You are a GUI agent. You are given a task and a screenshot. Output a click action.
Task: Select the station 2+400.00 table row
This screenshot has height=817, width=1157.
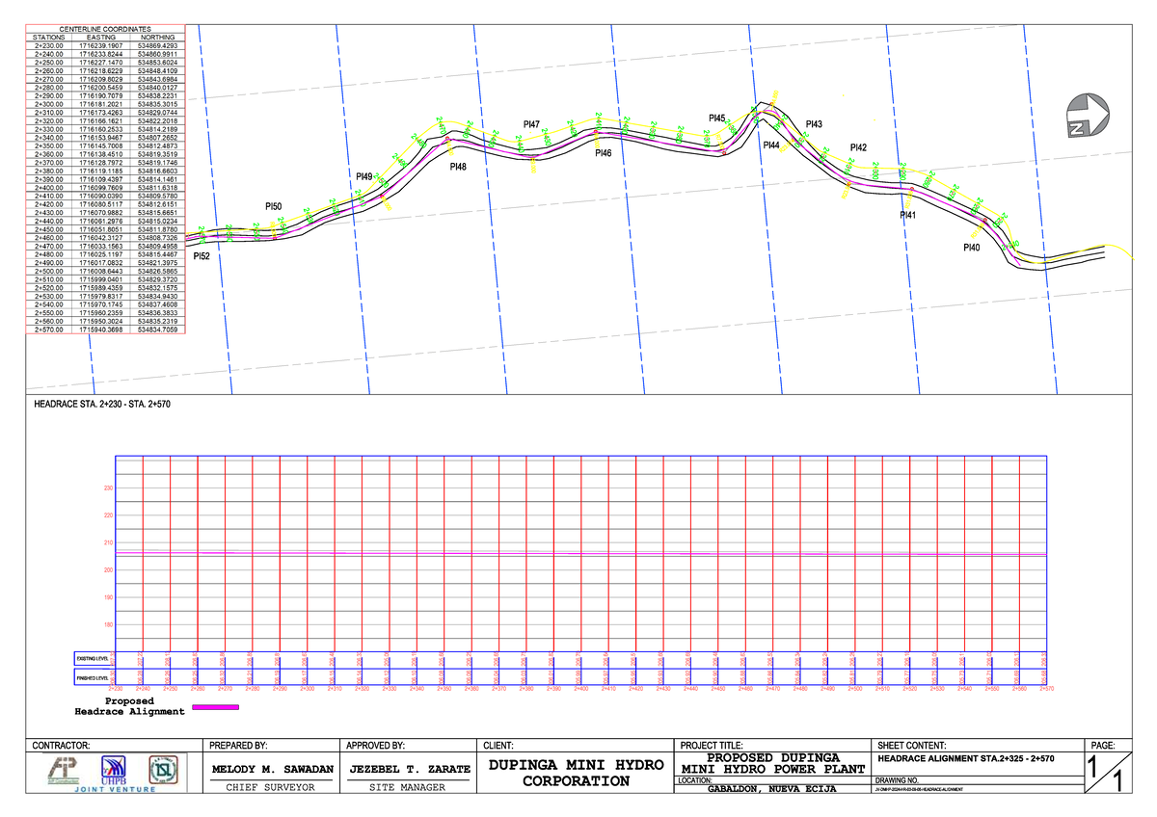pos(105,188)
